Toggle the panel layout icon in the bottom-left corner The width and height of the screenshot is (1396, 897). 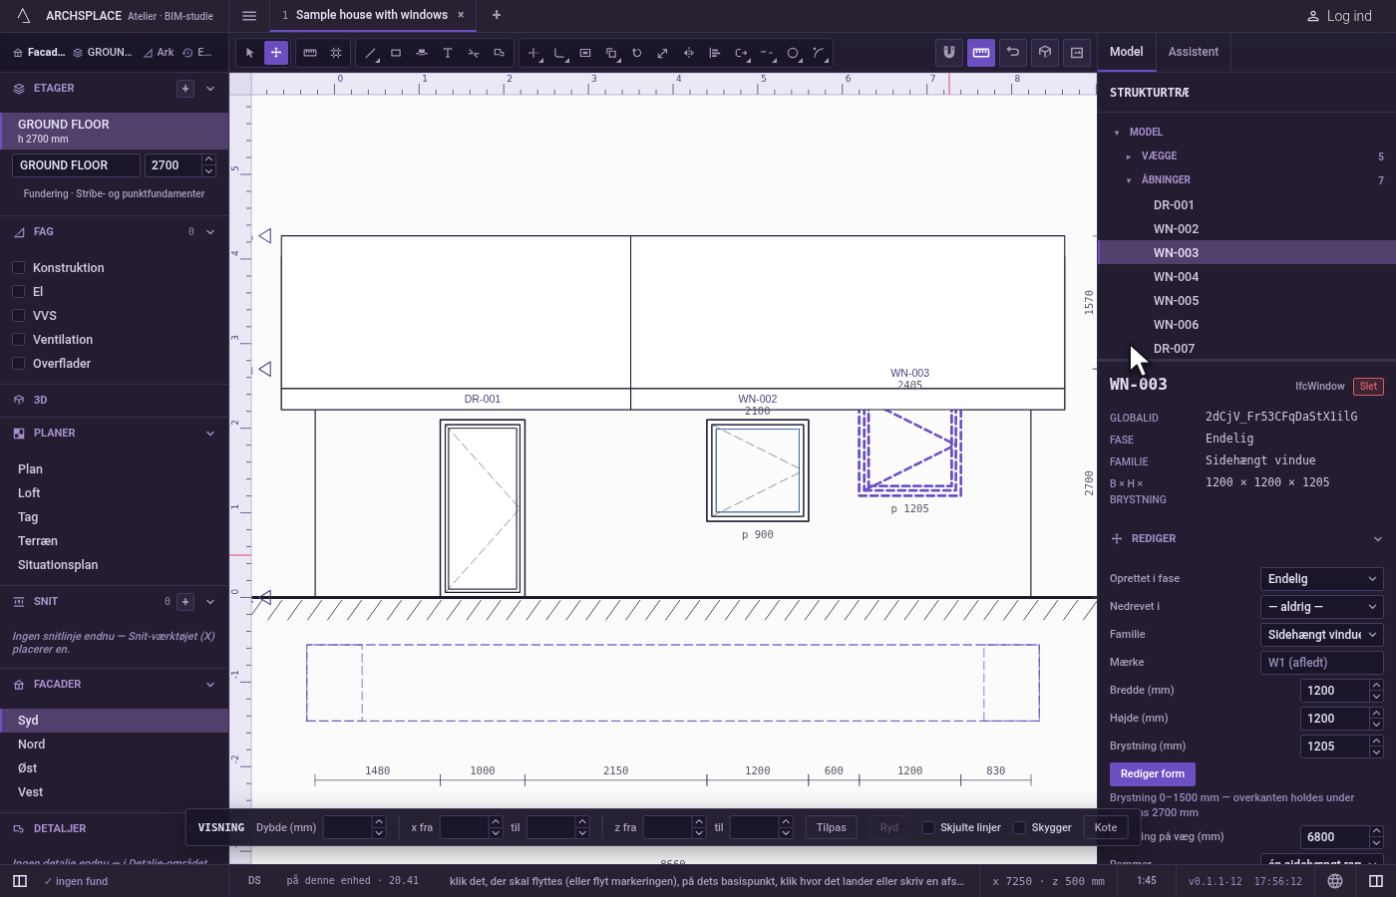[x=20, y=881]
